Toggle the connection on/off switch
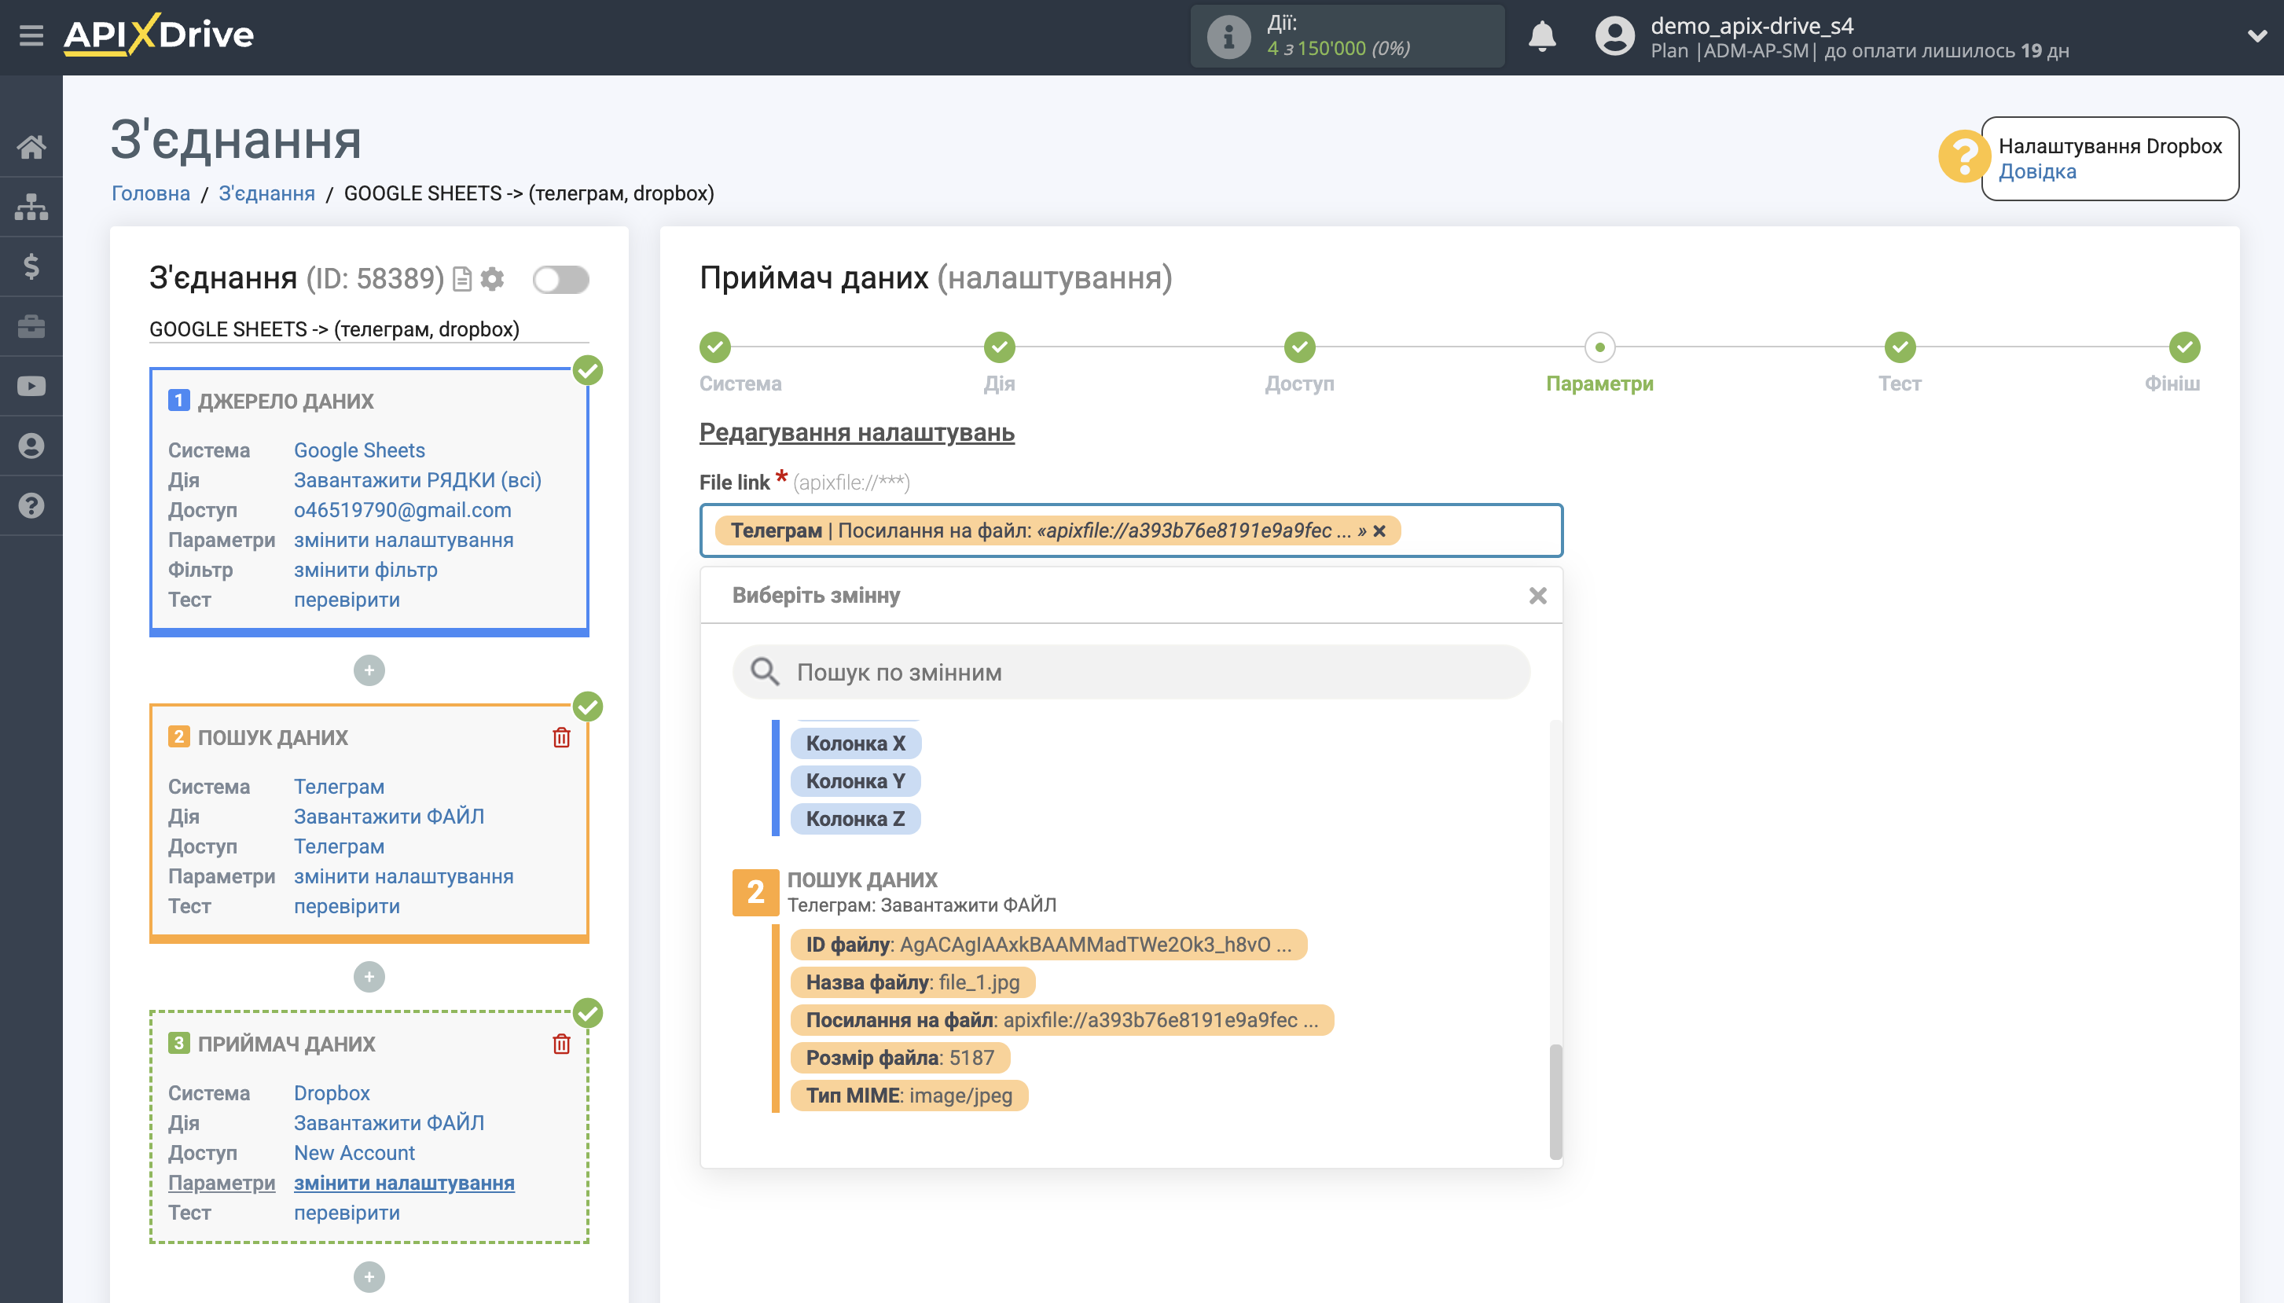 [x=560, y=279]
